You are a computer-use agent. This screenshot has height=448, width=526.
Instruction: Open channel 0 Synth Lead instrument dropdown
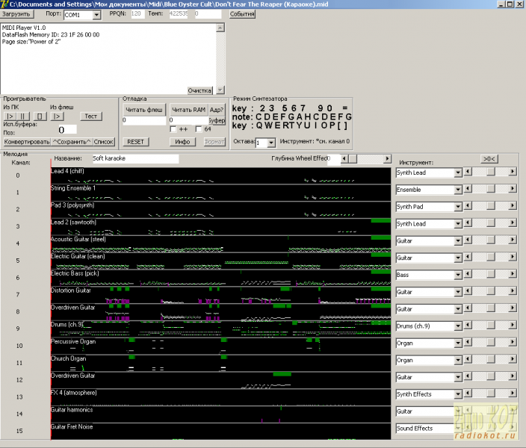click(x=458, y=173)
